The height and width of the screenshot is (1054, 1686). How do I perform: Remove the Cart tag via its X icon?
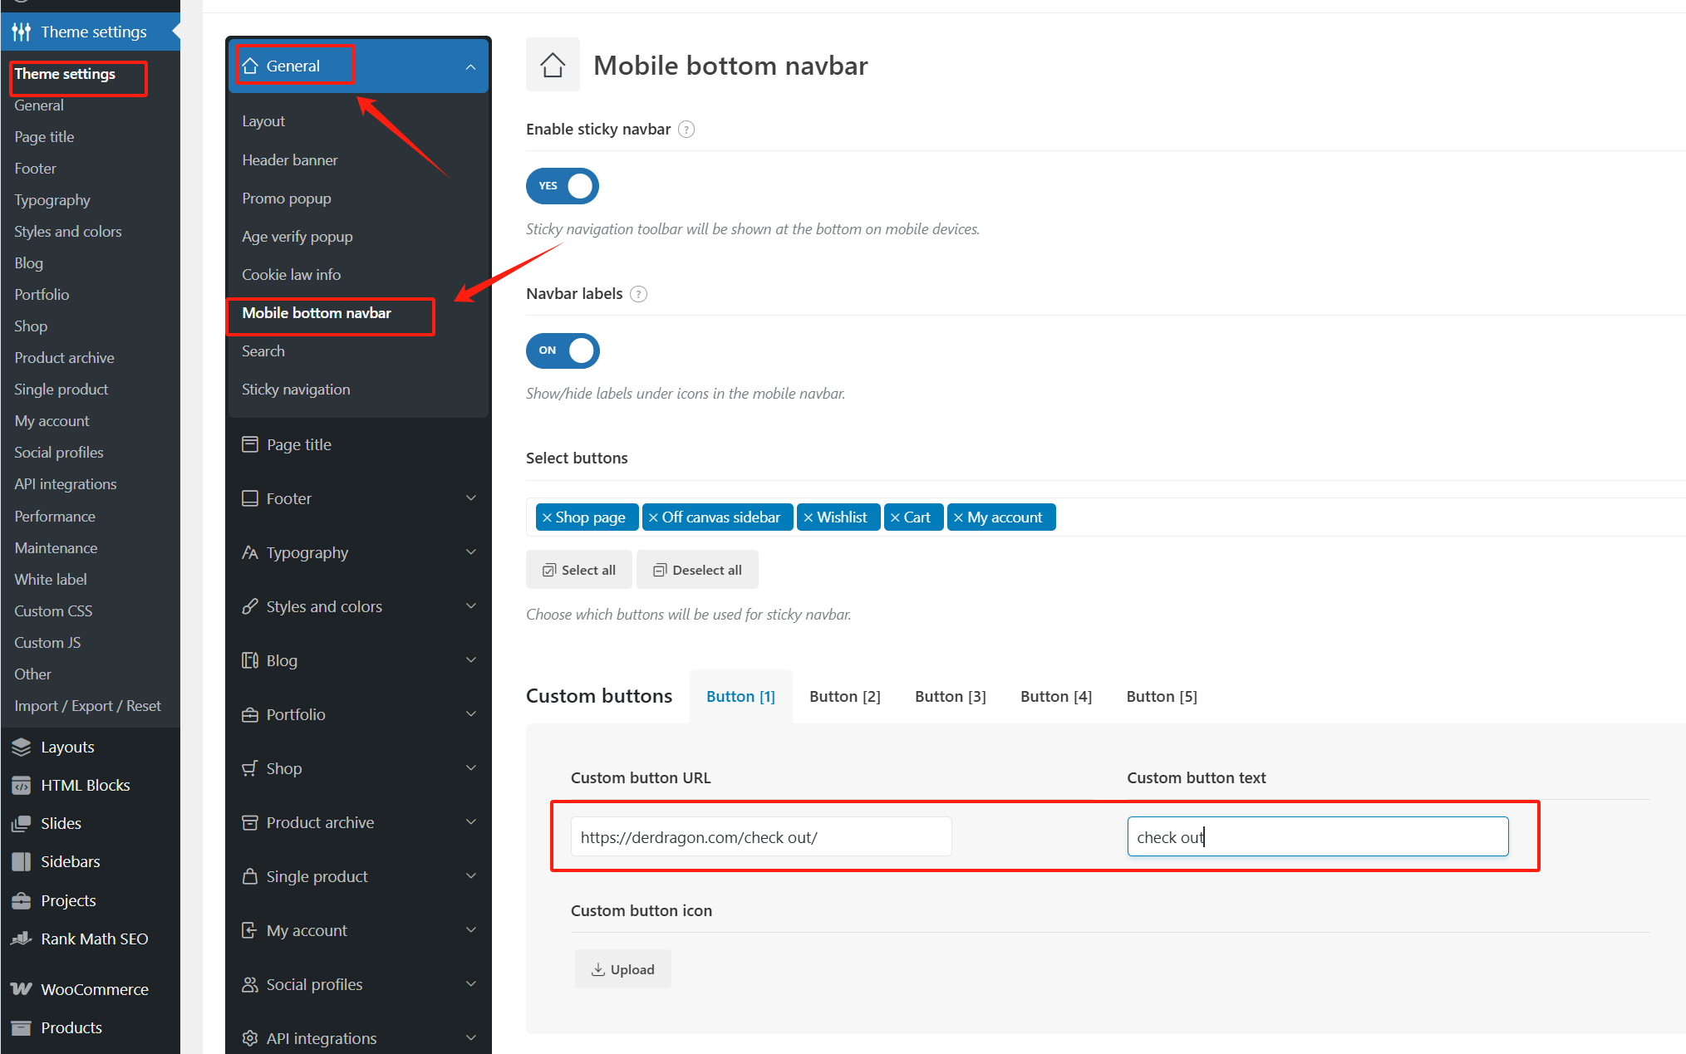[895, 517]
